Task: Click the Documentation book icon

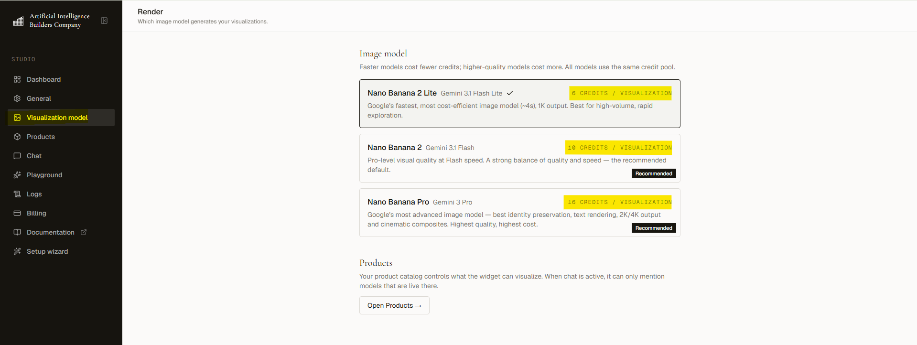Action: 17,232
